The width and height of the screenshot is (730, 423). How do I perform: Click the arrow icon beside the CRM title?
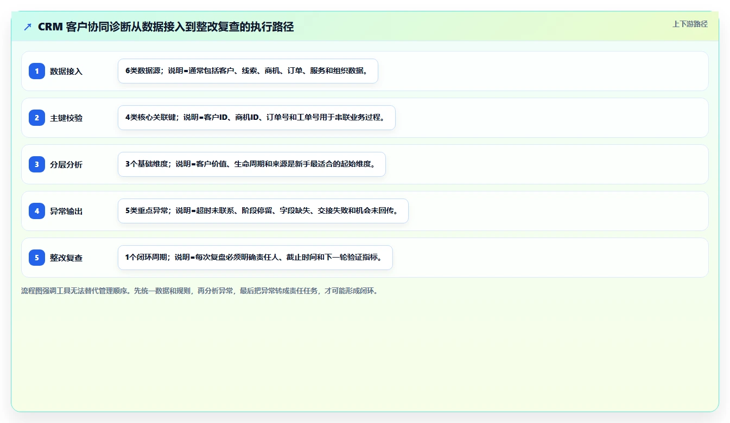pyautogui.click(x=28, y=27)
